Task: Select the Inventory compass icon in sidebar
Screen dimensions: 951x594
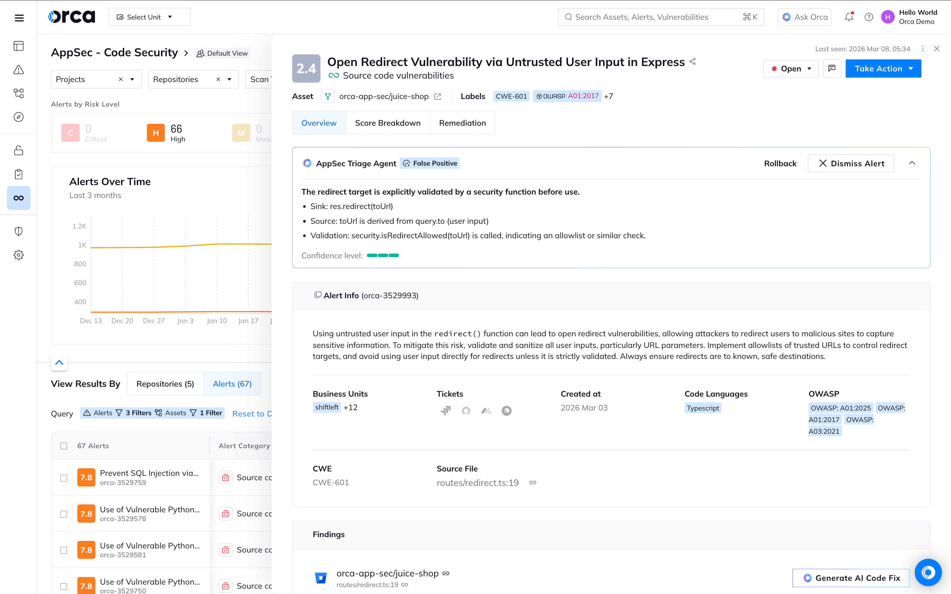Action: tap(19, 117)
